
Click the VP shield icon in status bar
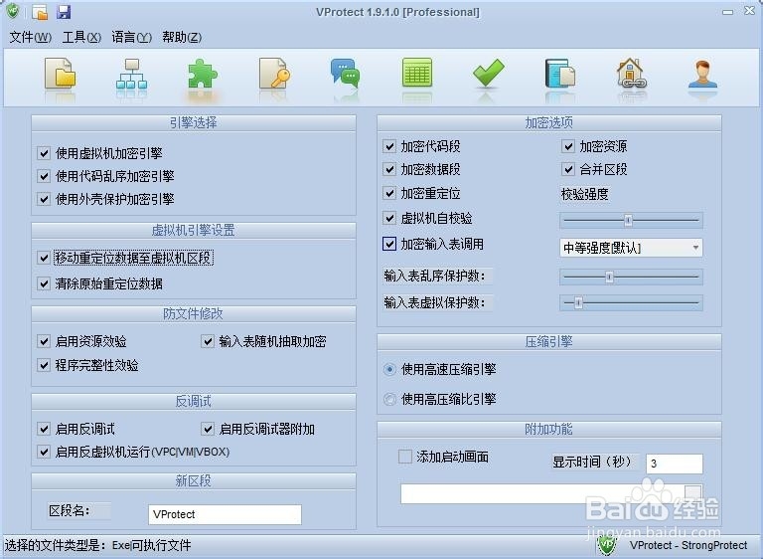point(606,545)
